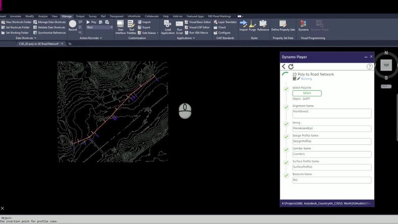Play the recorded action macro
Viewport: 398px width, 224px height.
point(91,22)
